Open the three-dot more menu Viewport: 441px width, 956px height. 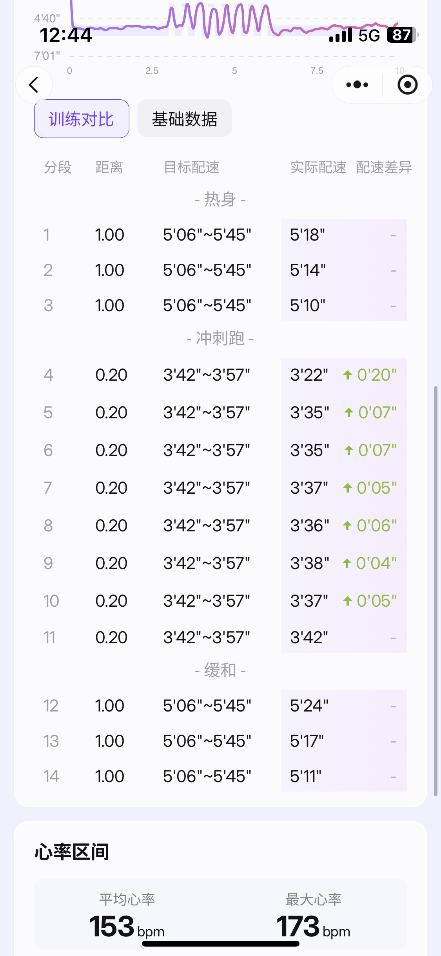coord(357,85)
